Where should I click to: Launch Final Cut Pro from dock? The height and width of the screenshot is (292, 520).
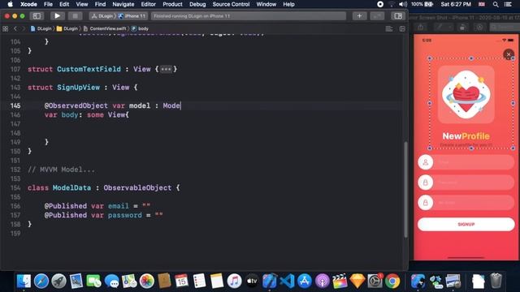pos(340,281)
